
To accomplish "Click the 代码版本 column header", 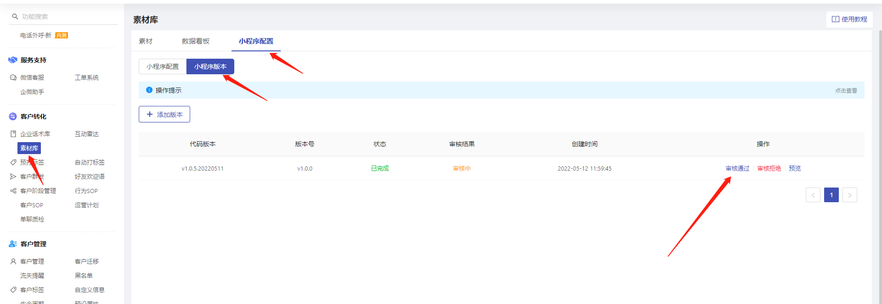I will point(203,144).
